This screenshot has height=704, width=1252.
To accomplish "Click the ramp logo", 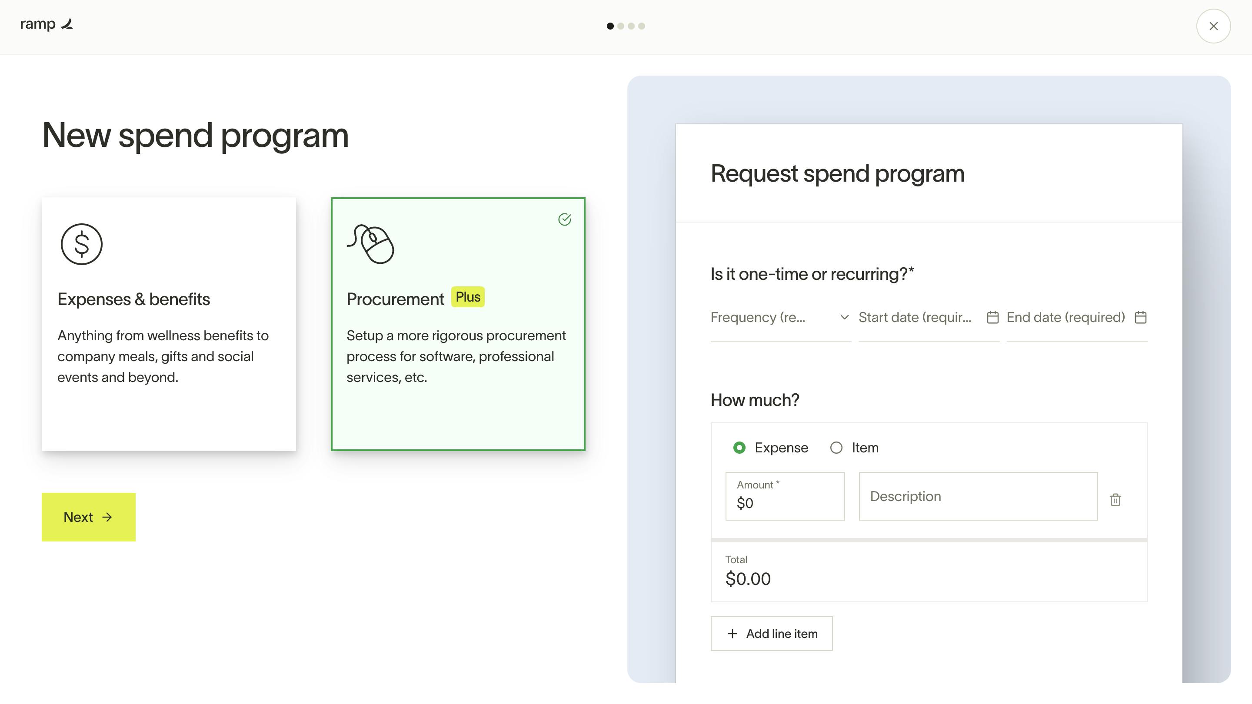I will point(46,24).
